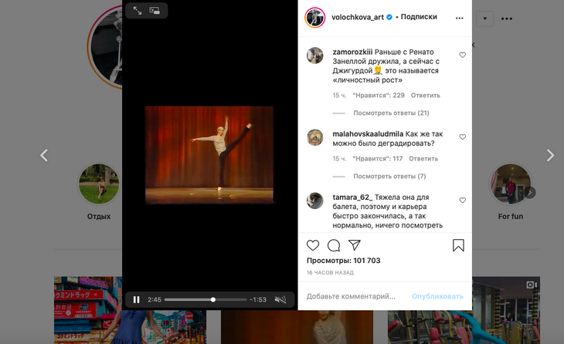Save the post with the bookmark icon
The height and width of the screenshot is (344, 564).
(x=458, y=245)
